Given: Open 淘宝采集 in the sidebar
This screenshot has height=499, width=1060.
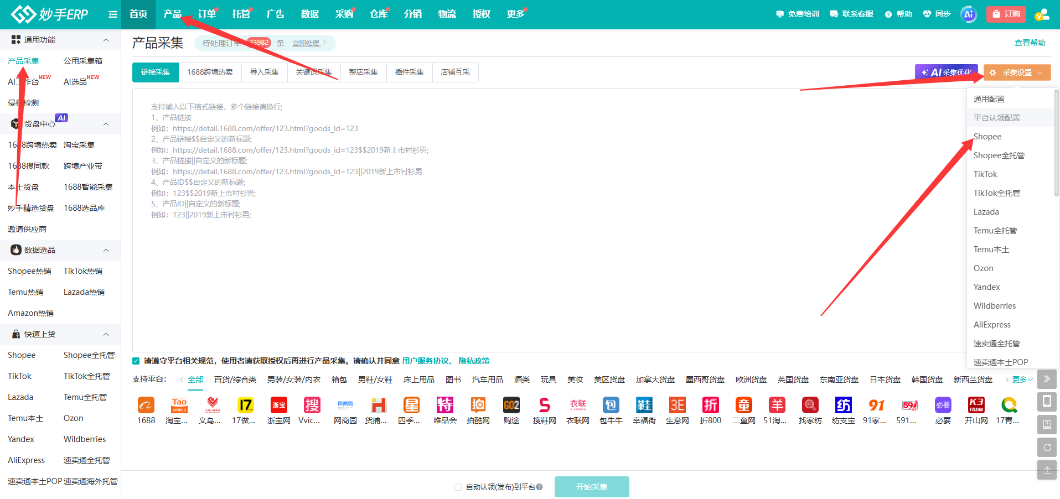Looking at the screenshot, I should (x=79, y=145).
